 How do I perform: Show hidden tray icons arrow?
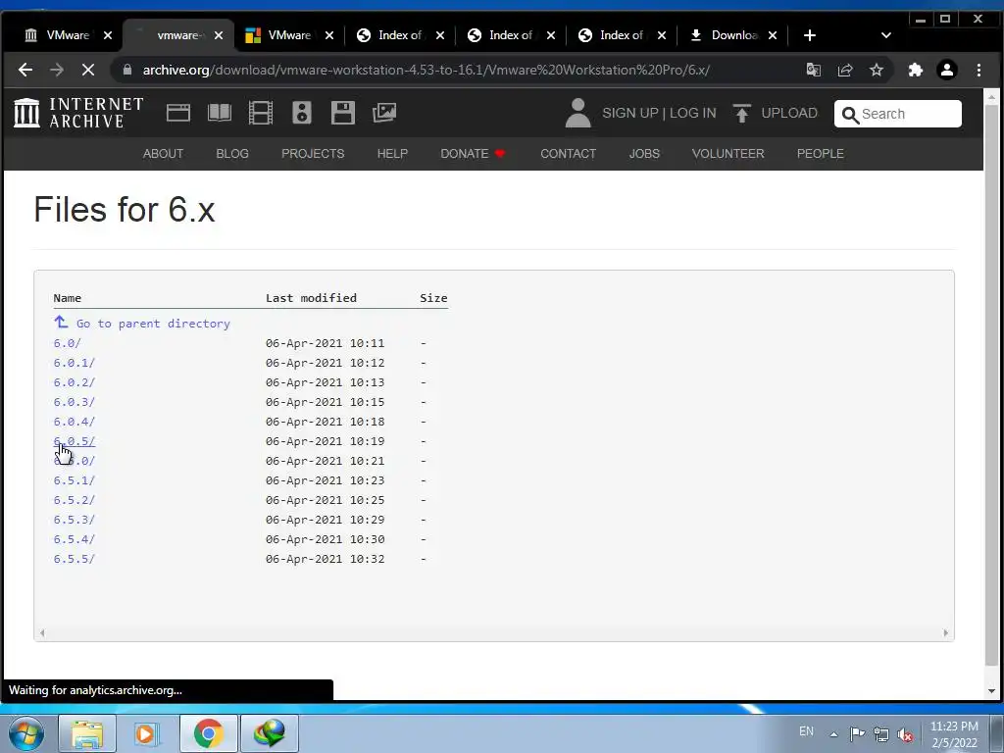(833, 734)
